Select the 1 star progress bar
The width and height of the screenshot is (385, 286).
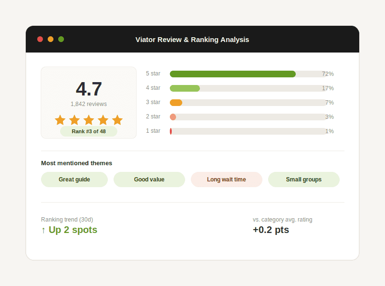pyautogui.click(x=248, y=131)
